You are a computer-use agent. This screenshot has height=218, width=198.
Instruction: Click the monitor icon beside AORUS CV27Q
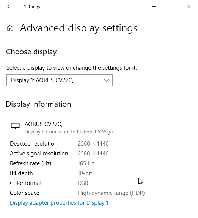point(15,126)
